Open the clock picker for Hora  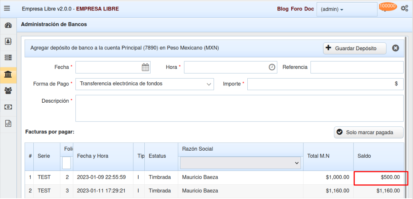pos(272,67)
